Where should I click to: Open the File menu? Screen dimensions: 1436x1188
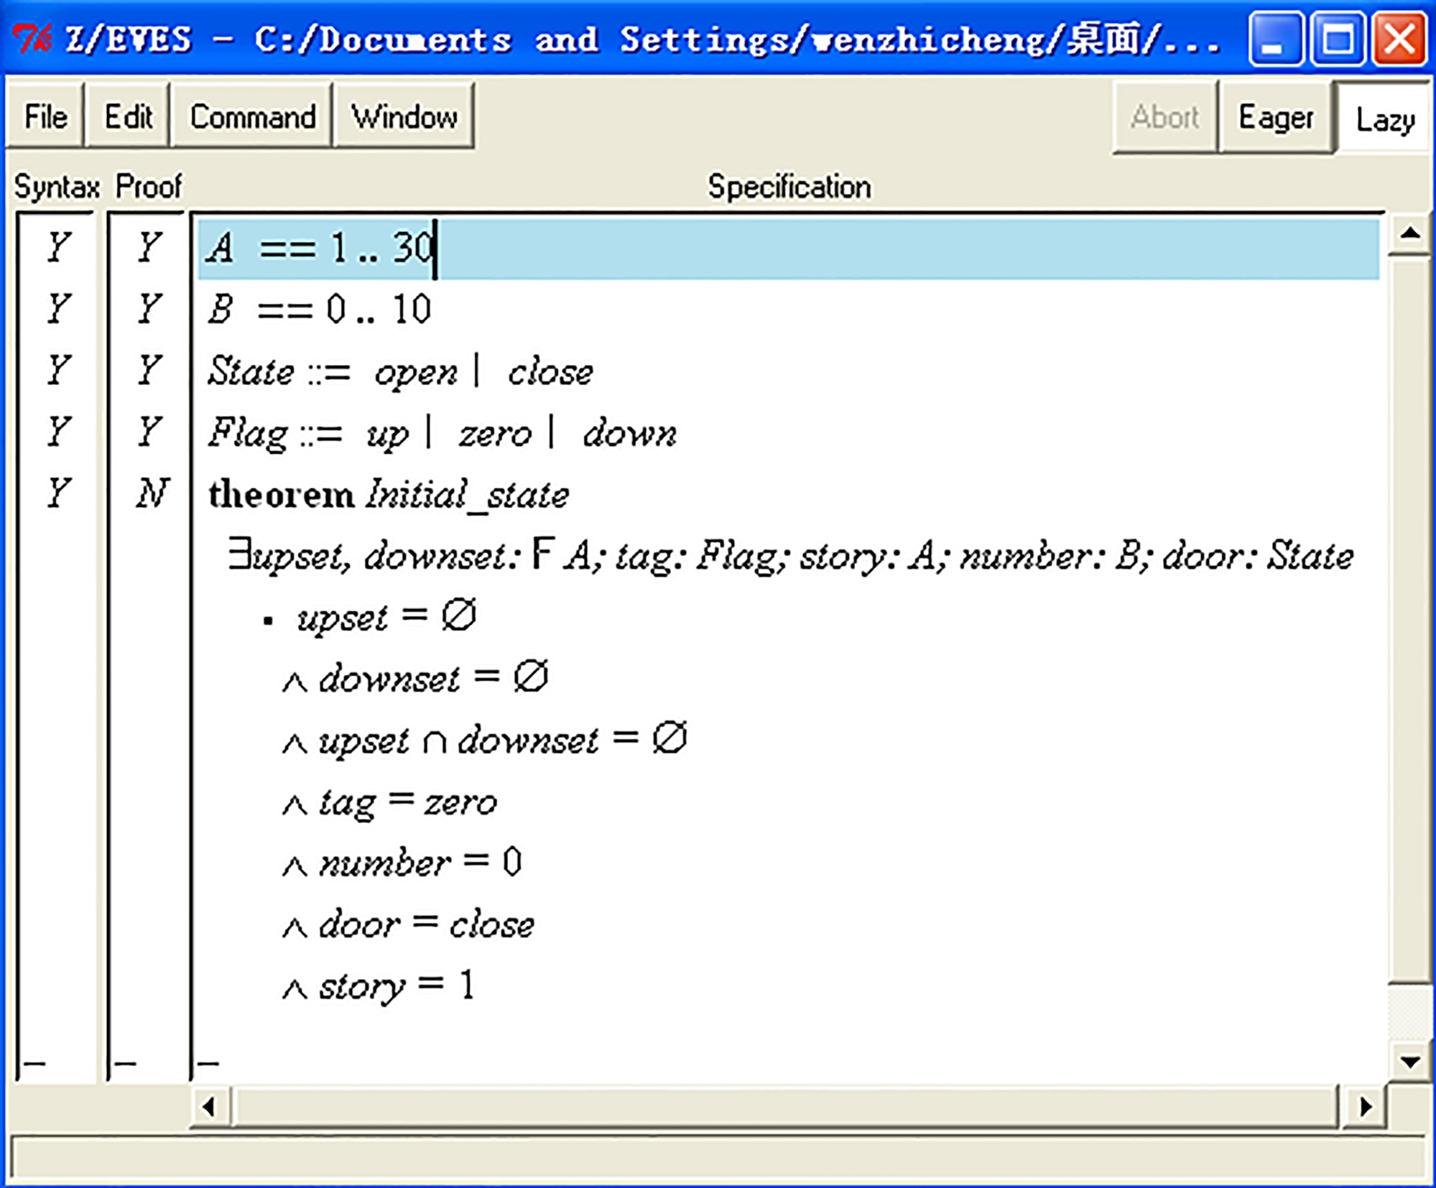tap(45, 116)
